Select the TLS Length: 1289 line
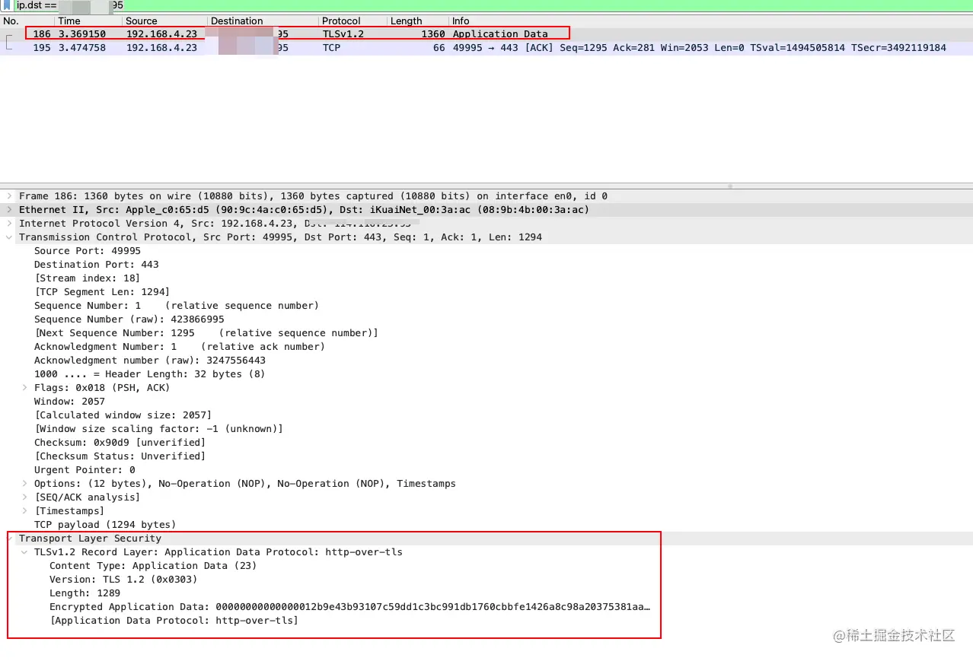Image resolution: width=973 pixels, height=661 pixels. [x=85, y=593]
